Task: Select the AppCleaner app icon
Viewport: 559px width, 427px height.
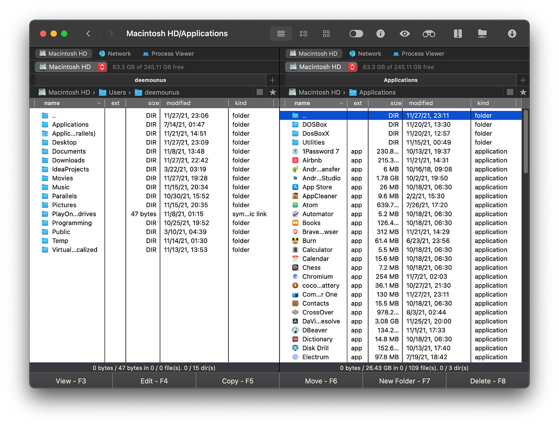Action: point(295,196)
